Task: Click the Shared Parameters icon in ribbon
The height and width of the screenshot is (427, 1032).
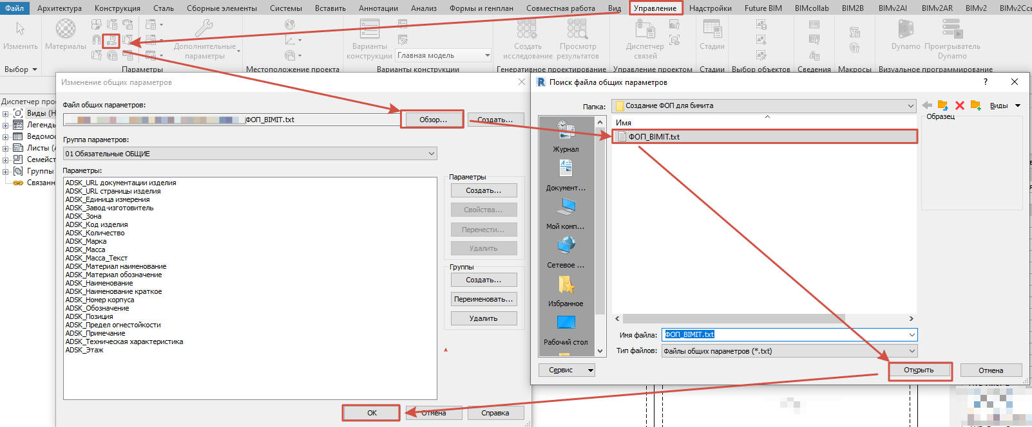Action: point(111,41)
